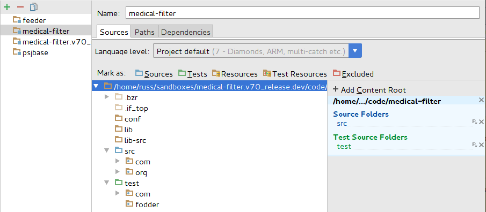Mark folder as Excluded
Screen dimensions: 486x212
(x=353, y=74)
